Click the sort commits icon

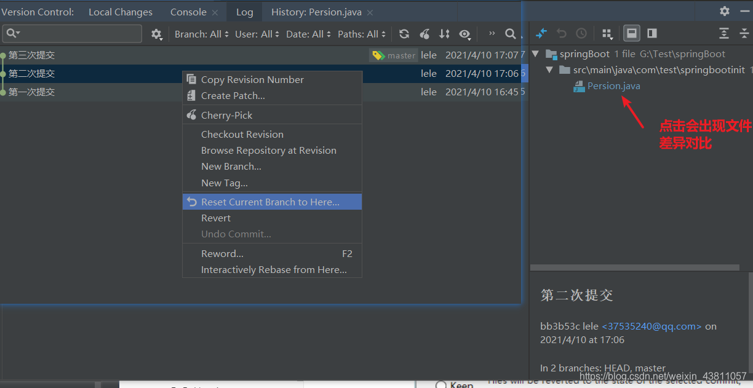444,34
